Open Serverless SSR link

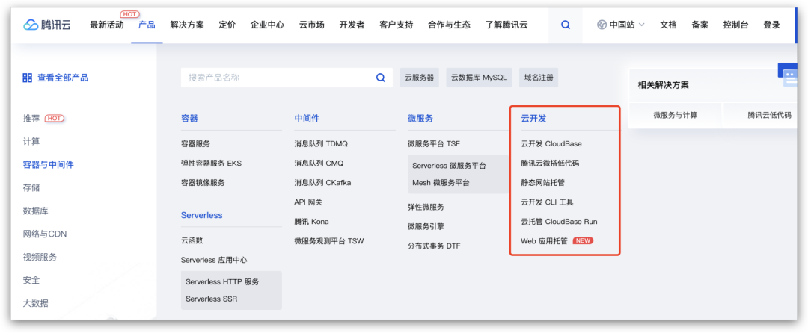(211, 299)
